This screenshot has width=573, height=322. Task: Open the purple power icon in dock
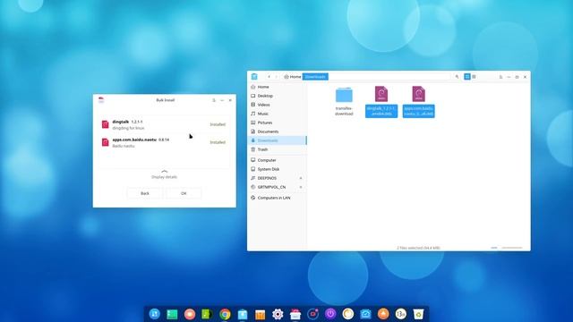[x=330, y=314]
